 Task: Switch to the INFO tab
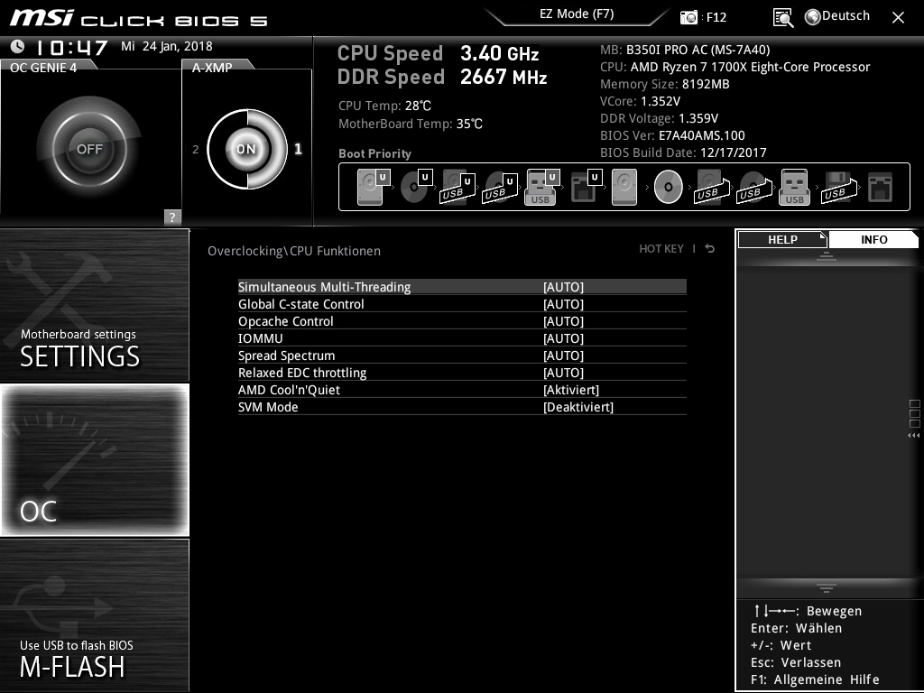tap(873, 240)
